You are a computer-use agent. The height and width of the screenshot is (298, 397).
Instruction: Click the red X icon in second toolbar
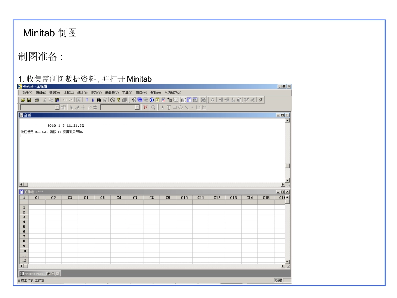click(x=145, y=107)
